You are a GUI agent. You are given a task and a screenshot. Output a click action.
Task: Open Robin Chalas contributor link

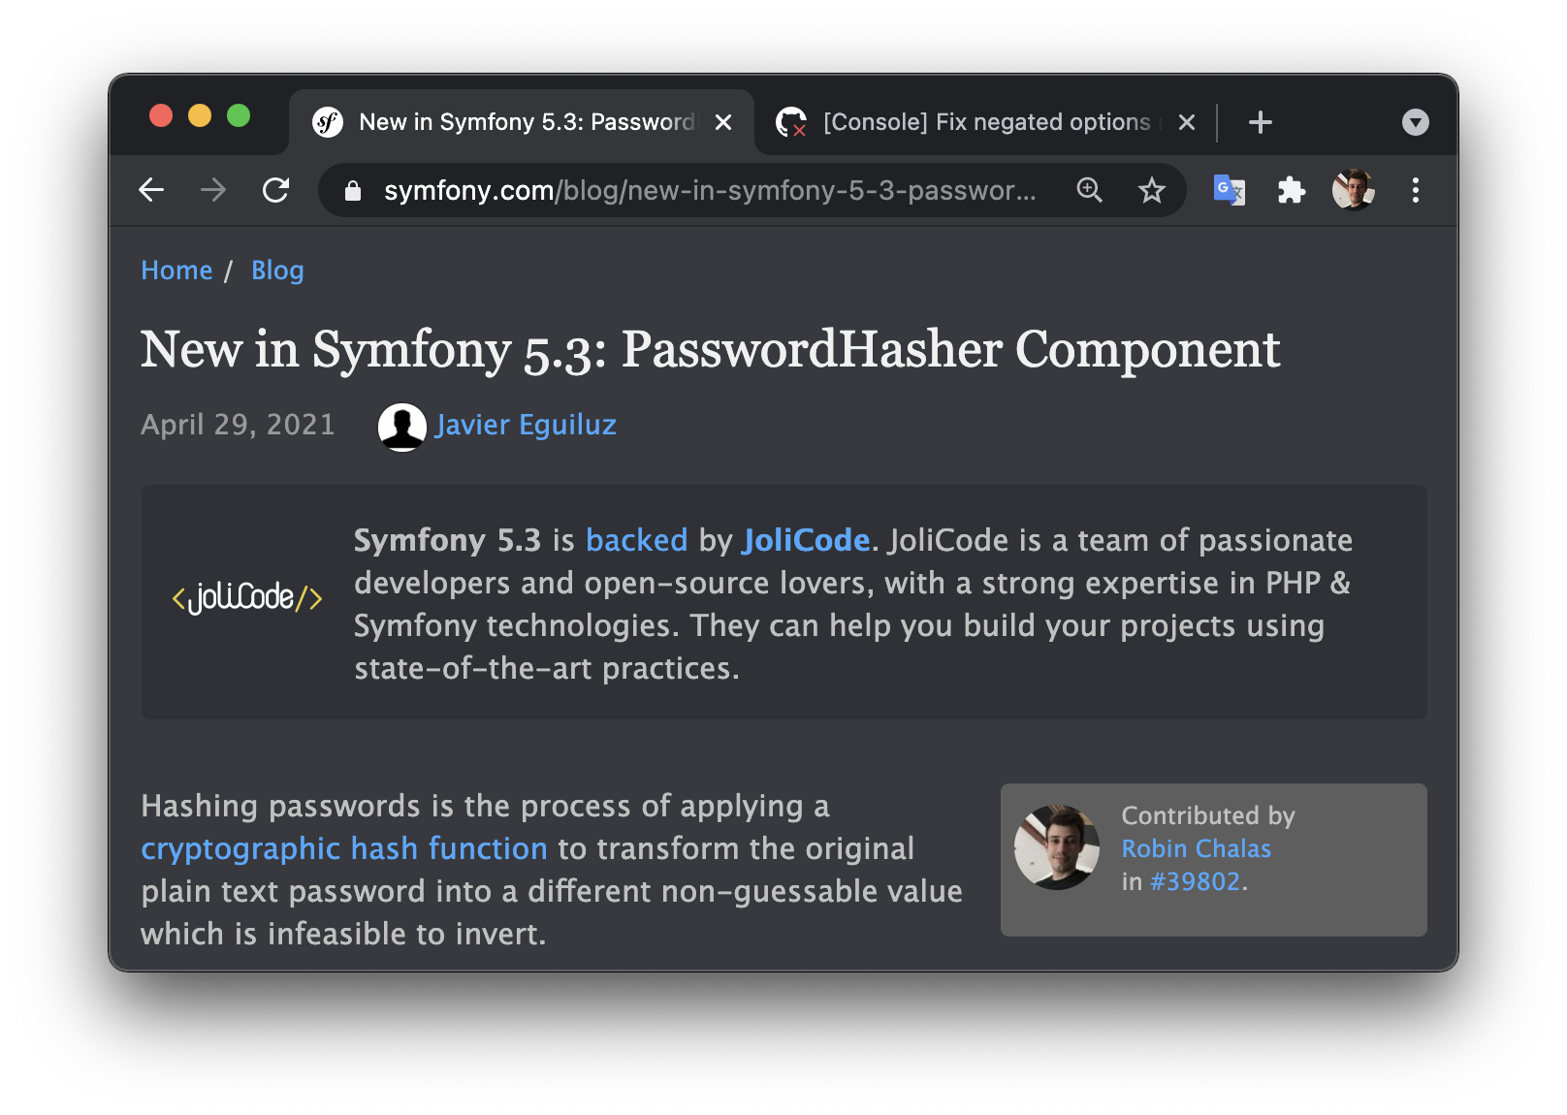click(x=1196, y=848)
